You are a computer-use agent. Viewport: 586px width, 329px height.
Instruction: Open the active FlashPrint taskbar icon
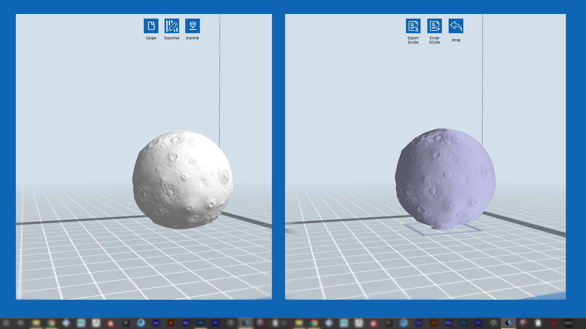508,323
